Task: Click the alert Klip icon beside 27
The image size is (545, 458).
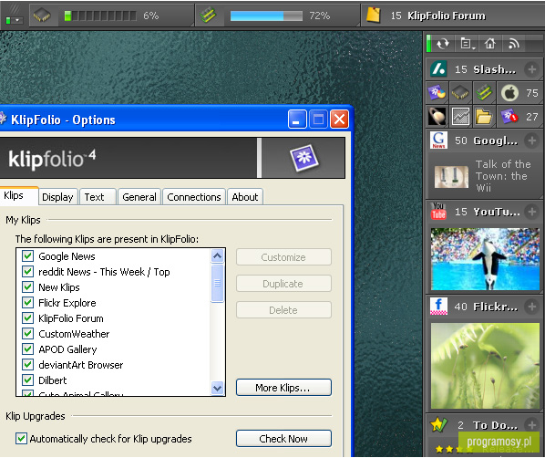Action: 509,117
